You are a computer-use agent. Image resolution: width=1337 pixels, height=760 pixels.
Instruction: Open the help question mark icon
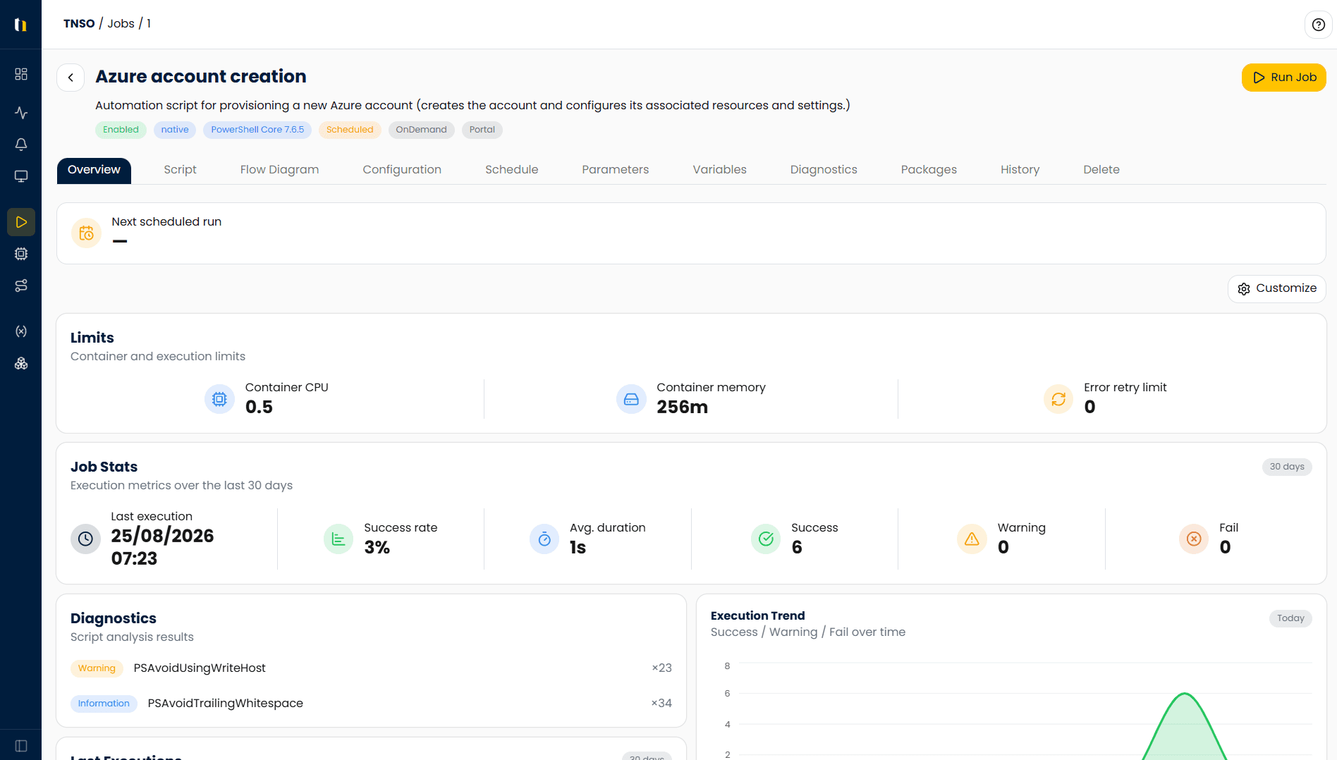(1318, 25)
